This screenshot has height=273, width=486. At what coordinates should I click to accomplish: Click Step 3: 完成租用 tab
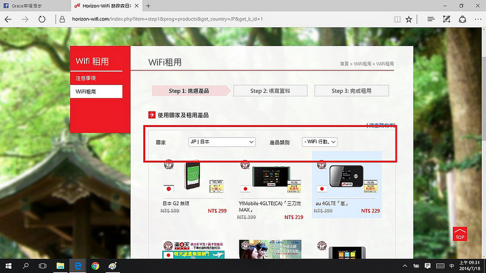(352, 90)
